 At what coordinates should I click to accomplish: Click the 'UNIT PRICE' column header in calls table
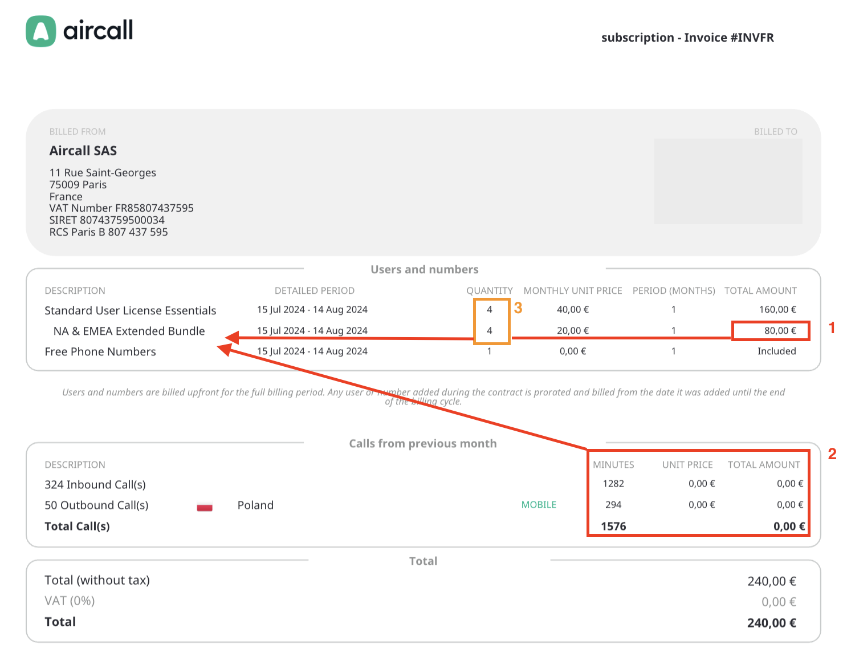coord(687,464)
